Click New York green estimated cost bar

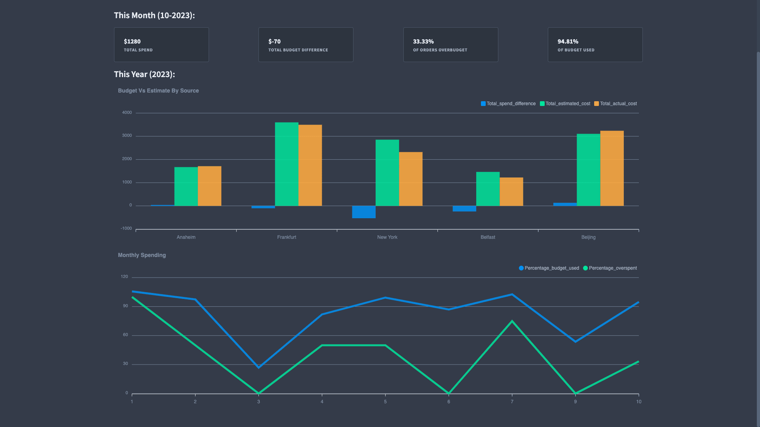(387, 173)
